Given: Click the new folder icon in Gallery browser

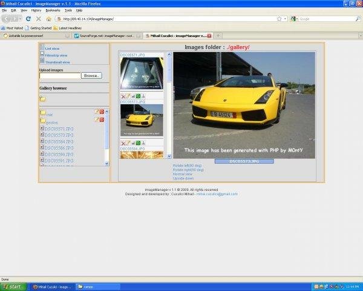Looking at the screenshot, I should click(42, 99).
